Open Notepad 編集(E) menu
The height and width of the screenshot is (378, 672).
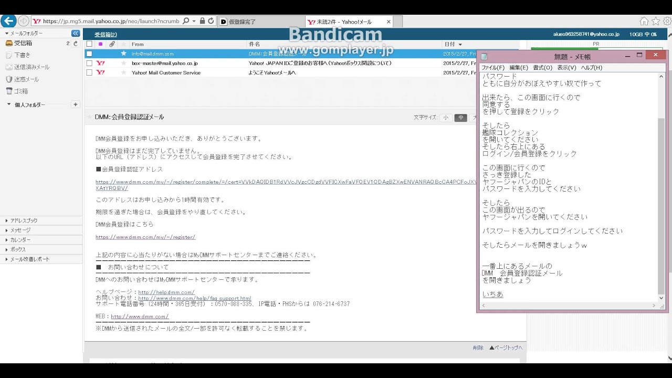pyautogui.click(x=519, y=67)
